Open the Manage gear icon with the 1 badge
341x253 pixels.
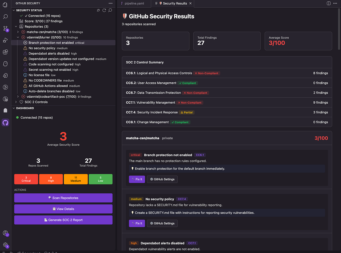5,245
